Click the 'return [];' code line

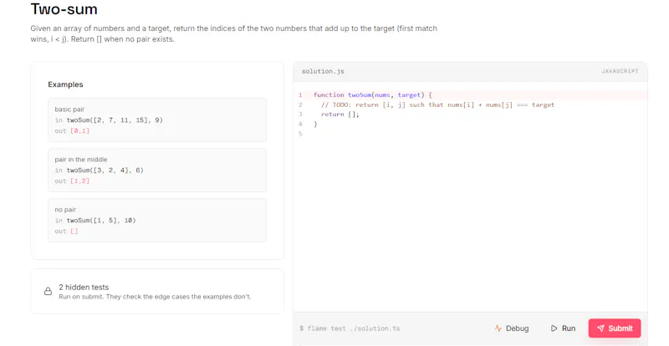[340, 114]
